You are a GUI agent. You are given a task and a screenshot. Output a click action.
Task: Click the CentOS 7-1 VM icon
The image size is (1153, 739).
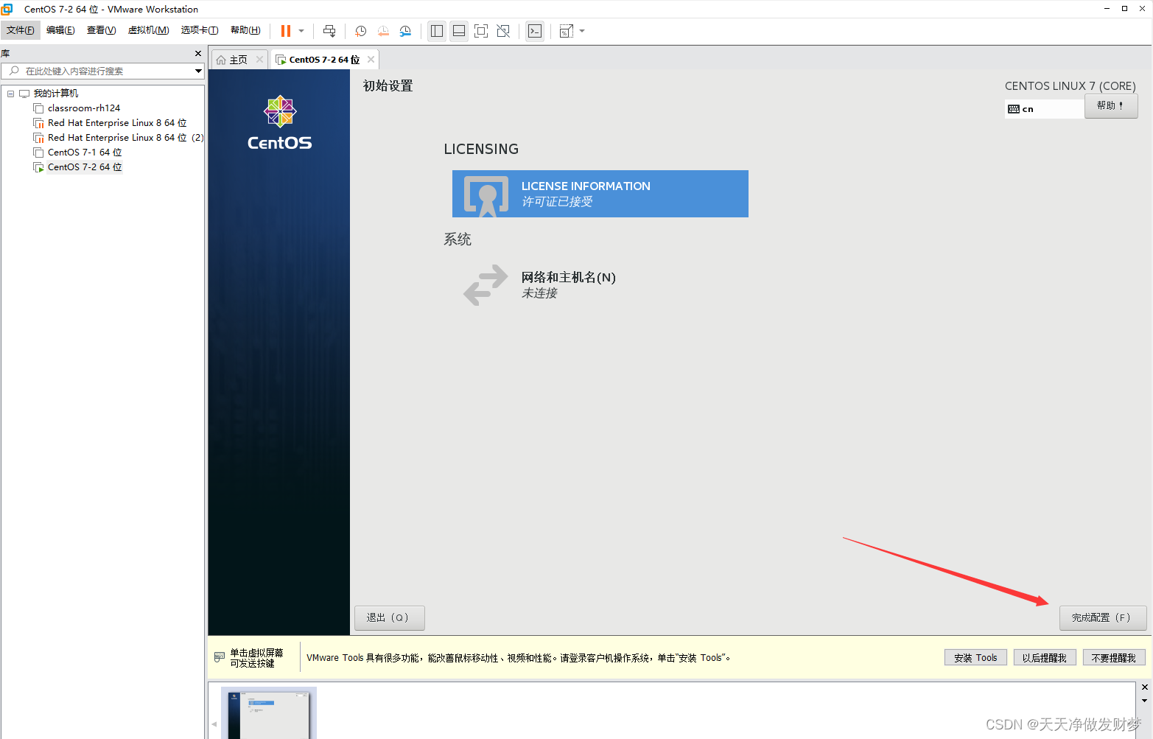pos(38,153)
